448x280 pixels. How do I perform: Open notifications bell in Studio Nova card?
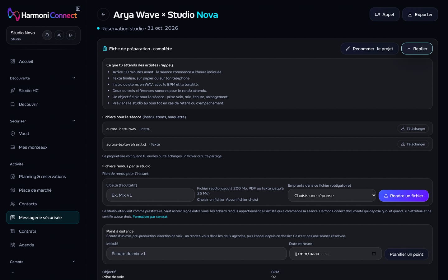[47, 35]
